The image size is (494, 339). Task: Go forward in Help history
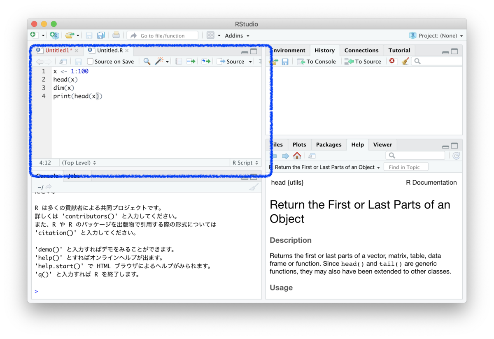point(285,156)
